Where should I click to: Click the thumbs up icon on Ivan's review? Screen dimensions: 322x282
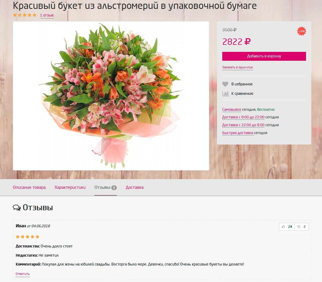point(283,227)
